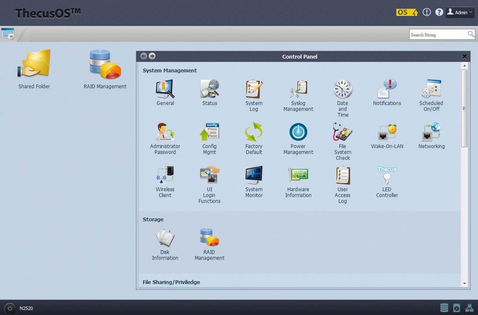Open LED Controller
Viewport: 478px width, 315px height.
(x=387, y=175)
